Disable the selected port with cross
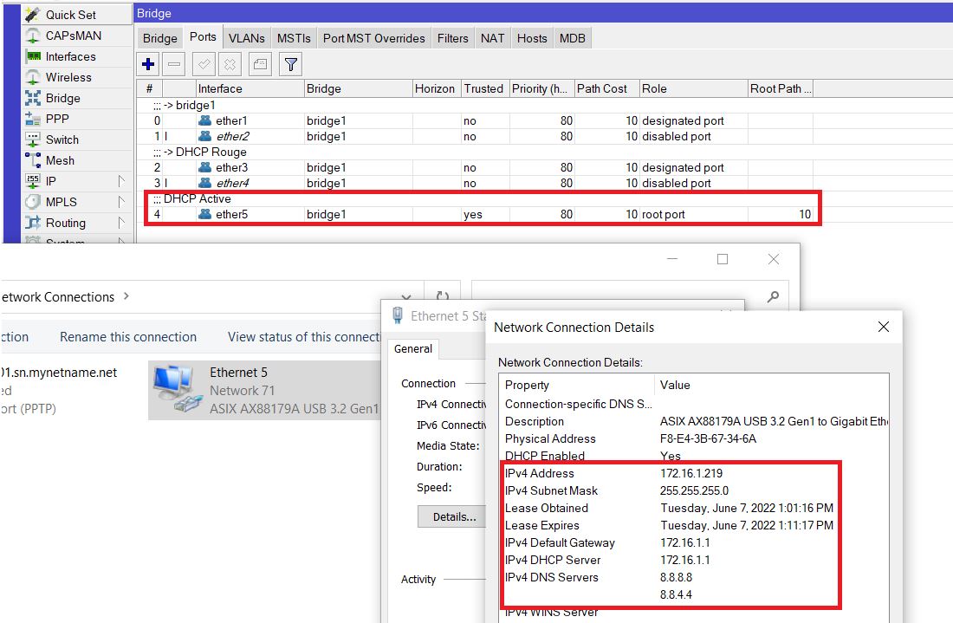Screen dimensions: 953x623 point(230,64)
